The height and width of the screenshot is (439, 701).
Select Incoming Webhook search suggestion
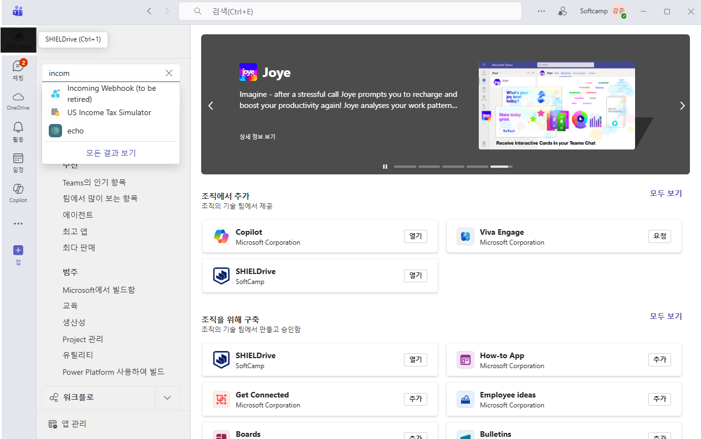click(x=111, y=94)
